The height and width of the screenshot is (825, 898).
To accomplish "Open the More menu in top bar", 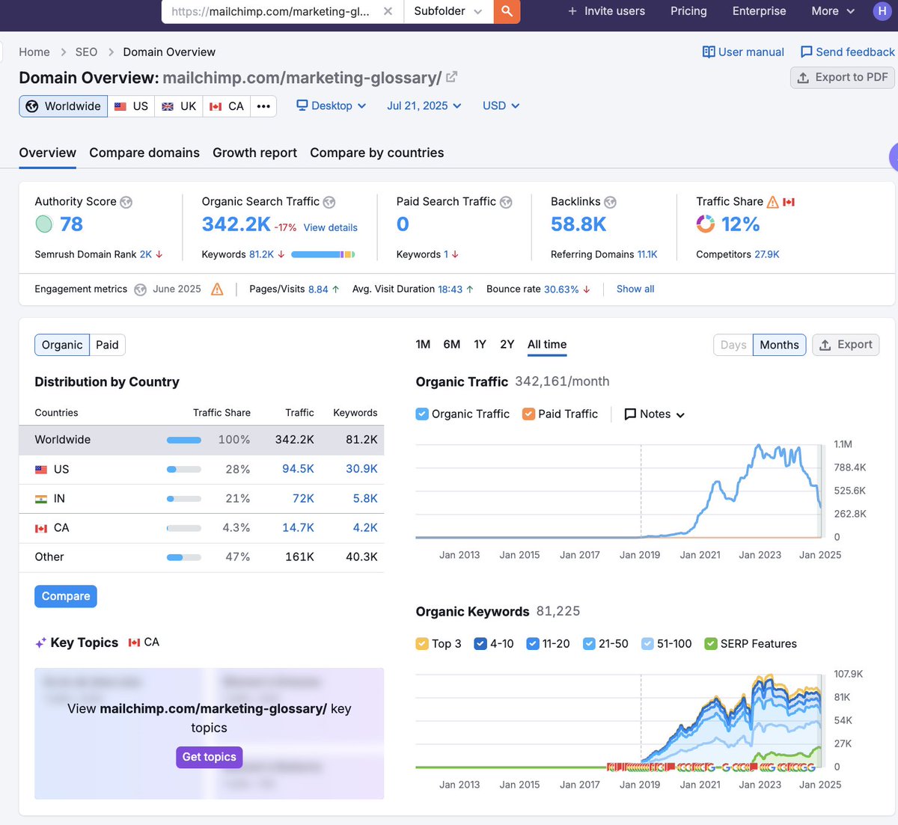I will click(x=833, y=11).
